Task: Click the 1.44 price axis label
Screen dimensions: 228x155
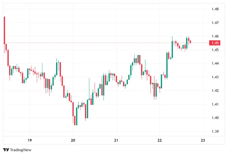Action: tap(215, 64)
